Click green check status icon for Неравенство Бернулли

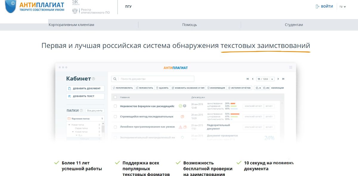point(180,106)
